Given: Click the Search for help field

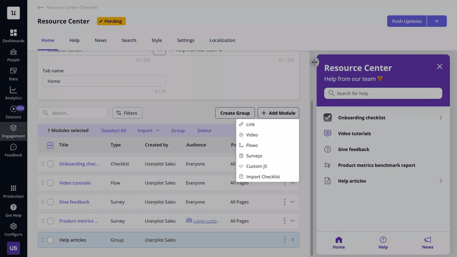Looking at the screenshot, I should pos(383,93).
